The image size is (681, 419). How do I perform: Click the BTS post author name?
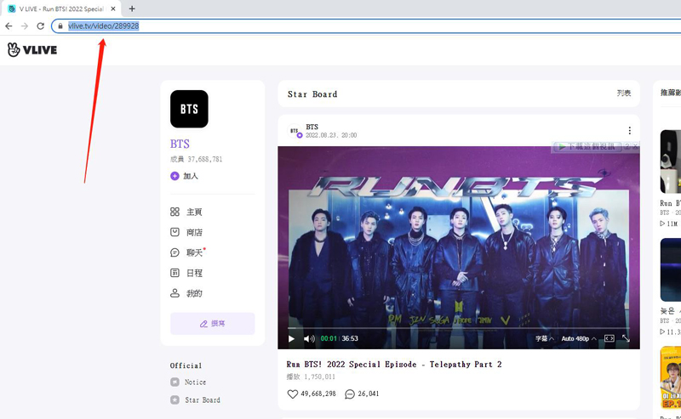(312, 127)
